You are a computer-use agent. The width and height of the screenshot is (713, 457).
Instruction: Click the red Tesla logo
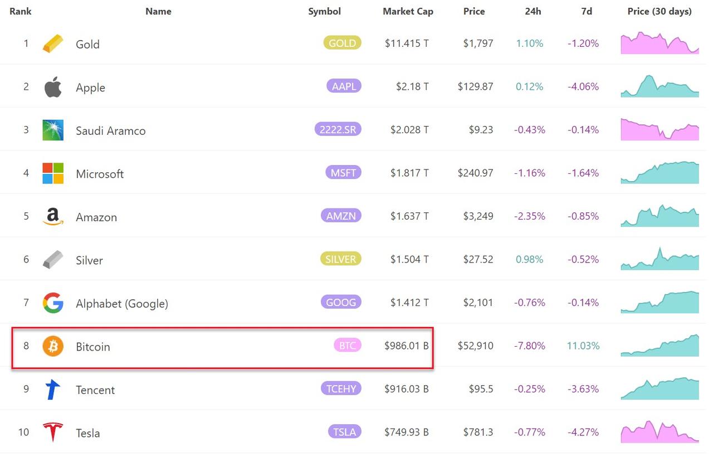click(x=53, y=432)
